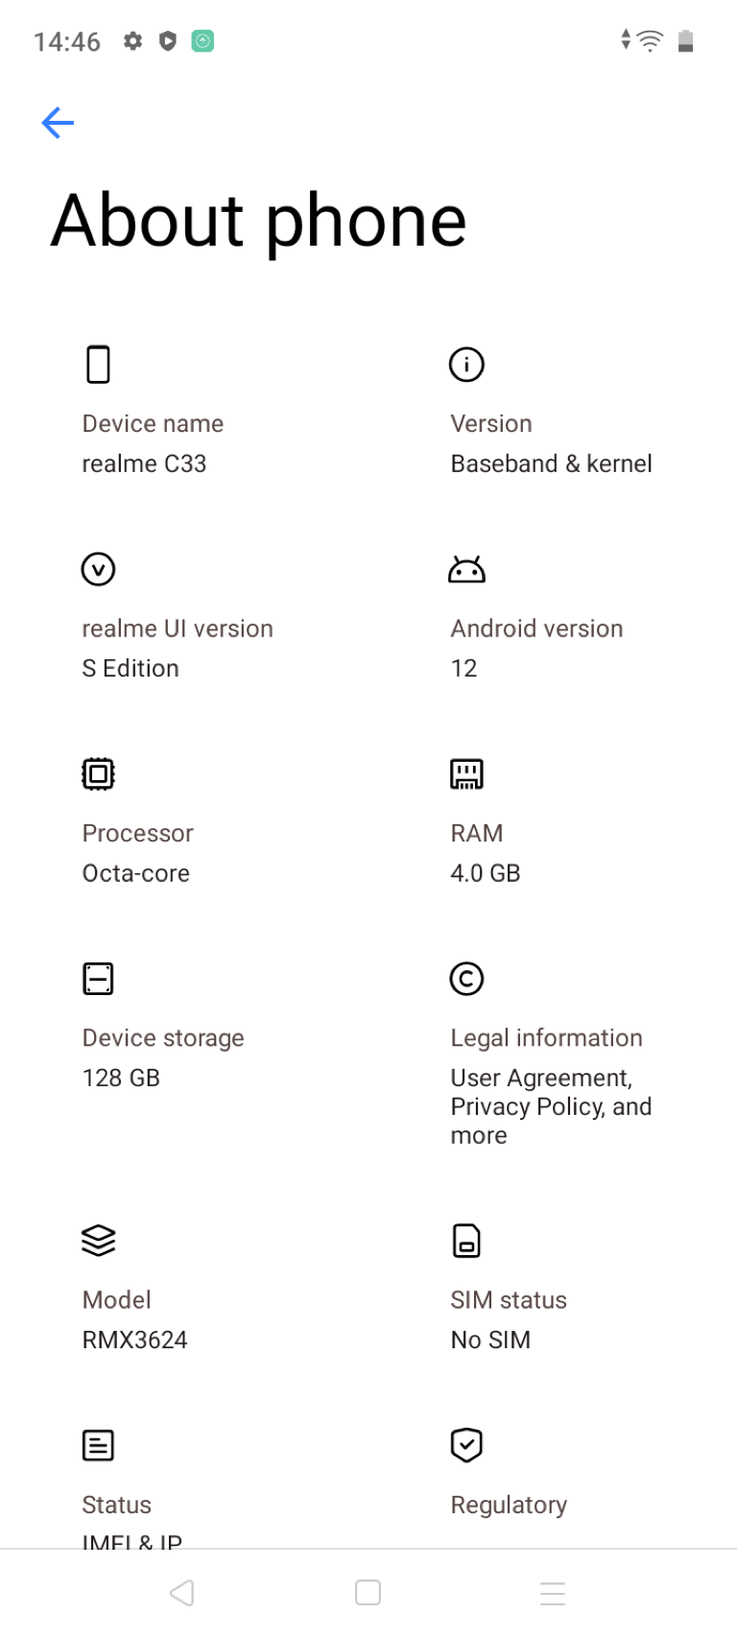Tap the blue back arrow
The image size is (737, 1638).
58,123
